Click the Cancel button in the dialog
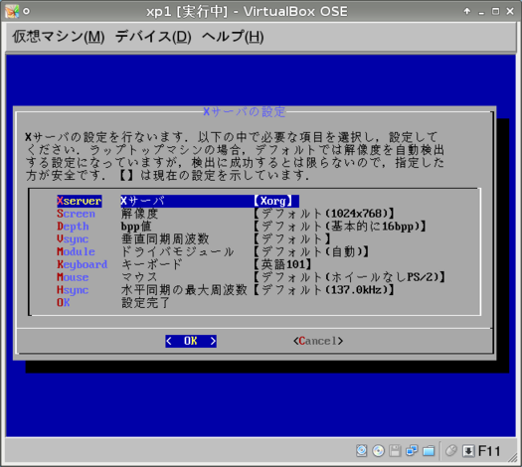 318,341
